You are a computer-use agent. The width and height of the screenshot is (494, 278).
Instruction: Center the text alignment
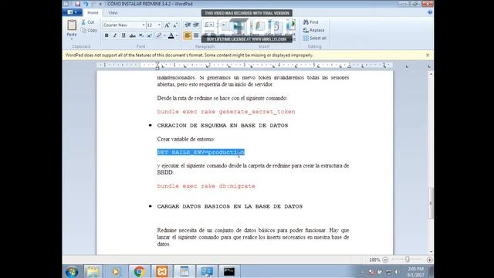tap(196, 36)
